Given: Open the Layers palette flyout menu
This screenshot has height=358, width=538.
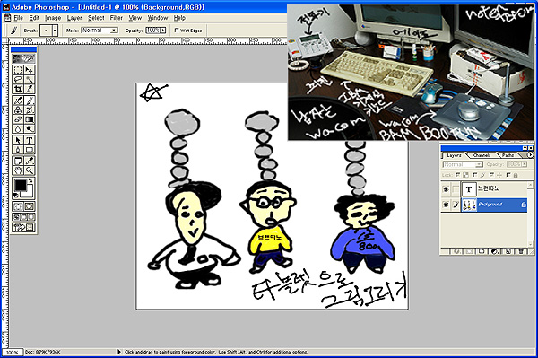Looking at the screenshot, I should (531, 155).
